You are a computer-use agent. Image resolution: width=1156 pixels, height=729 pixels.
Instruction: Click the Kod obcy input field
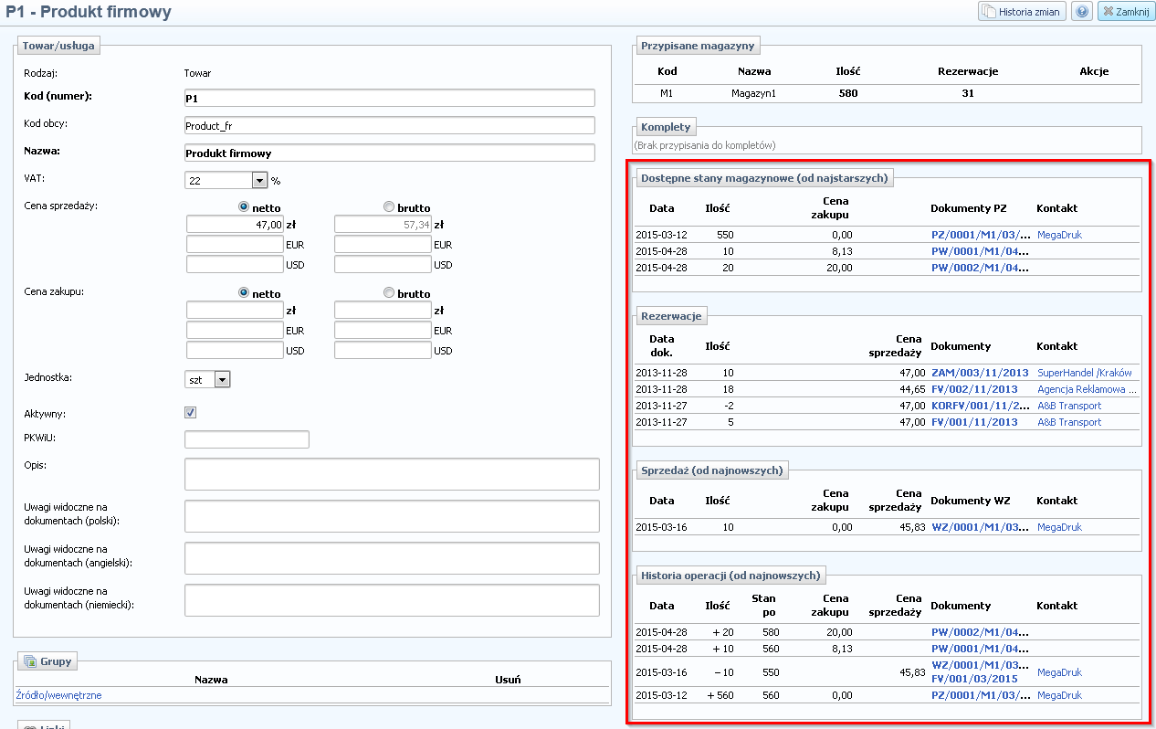pyautogui.click(x=389, y=125)
